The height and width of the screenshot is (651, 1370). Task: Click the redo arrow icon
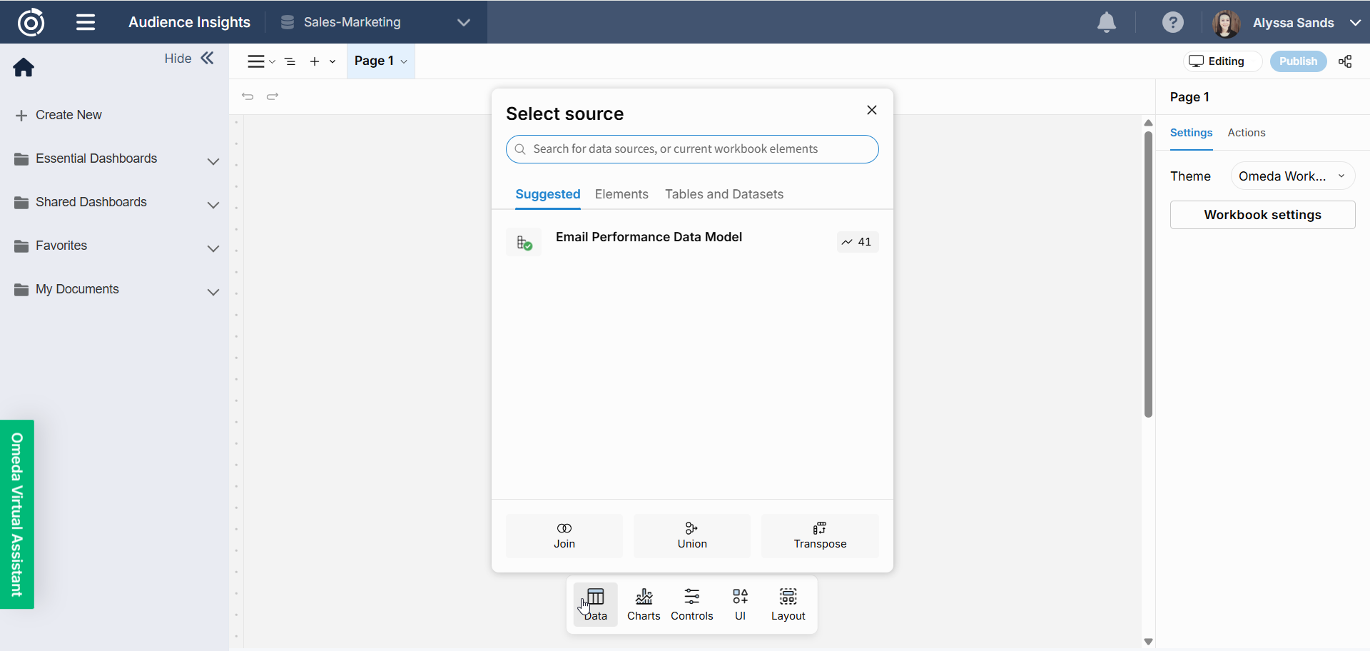pyautogui.click(x=273, y=96)
